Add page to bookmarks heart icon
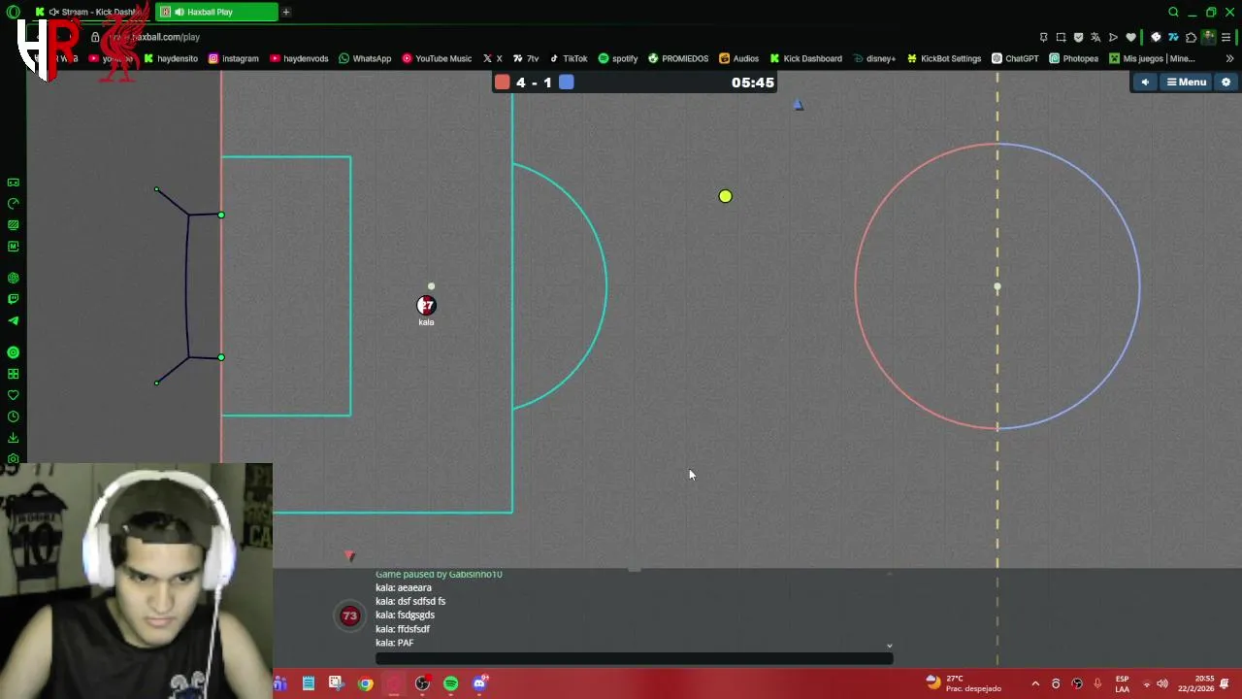This screenshot has width=1242, height=699. pos(1130,37)
